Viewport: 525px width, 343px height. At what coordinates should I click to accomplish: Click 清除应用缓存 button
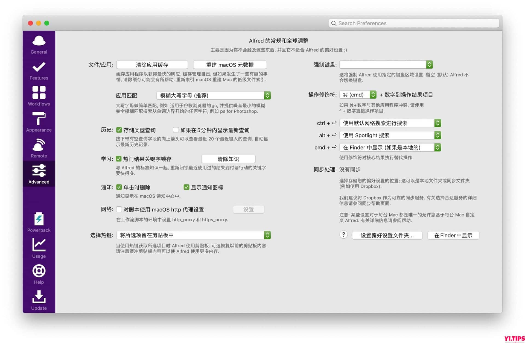[x=152, y=65]
